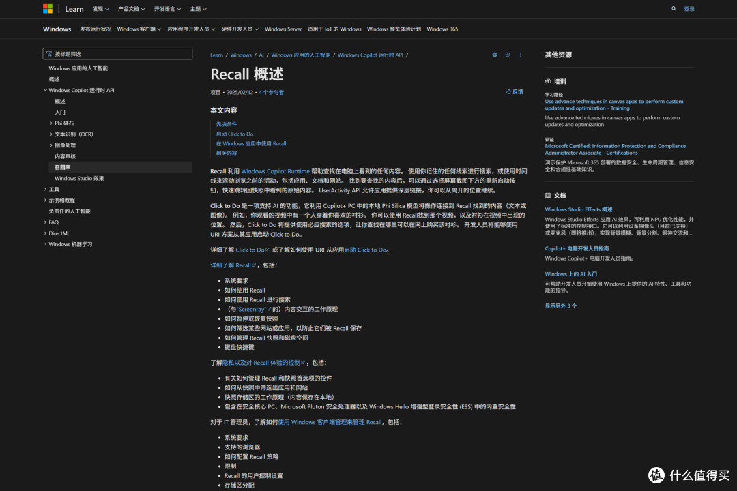Open the 主题 dropdown menu
This screenshot has width=737, height=491.
198,9
